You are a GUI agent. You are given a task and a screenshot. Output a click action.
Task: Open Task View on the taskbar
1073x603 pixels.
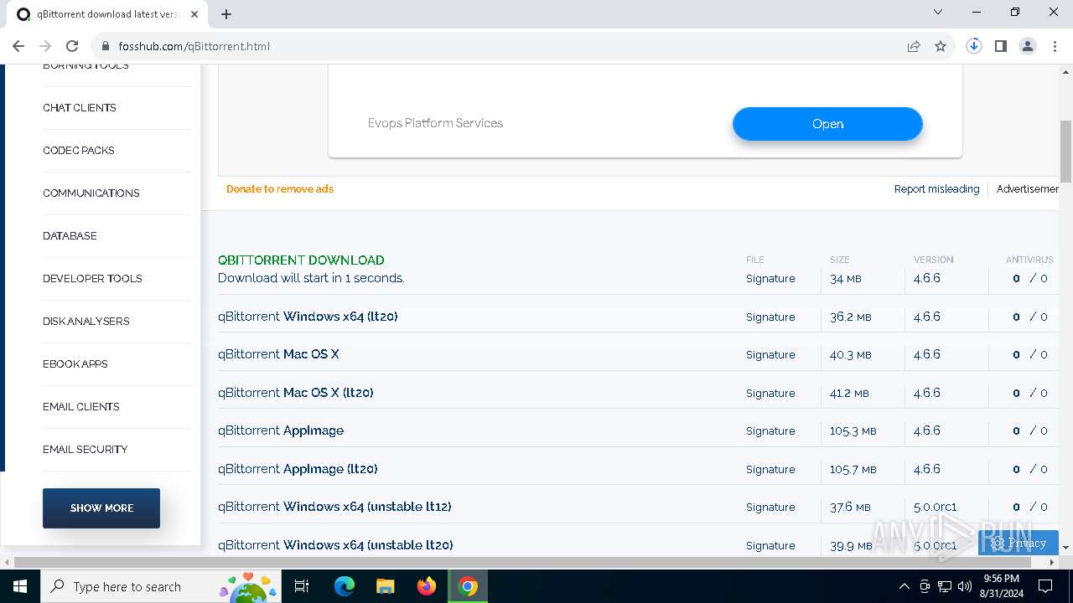(302, 586)
